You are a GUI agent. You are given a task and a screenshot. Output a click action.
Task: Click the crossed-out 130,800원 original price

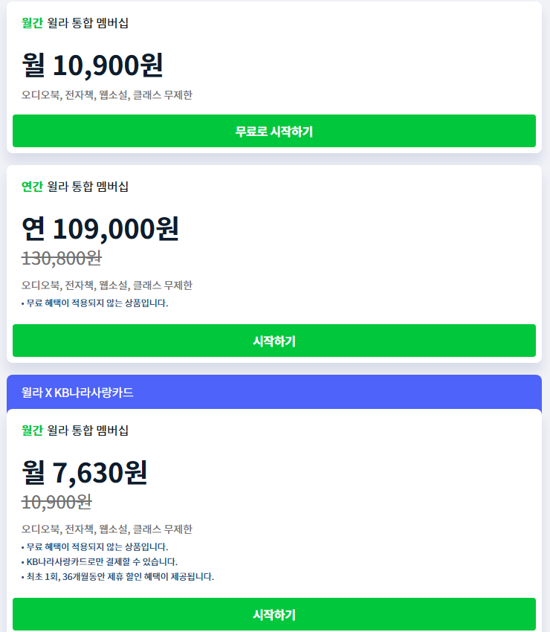(x=62, y=258)
